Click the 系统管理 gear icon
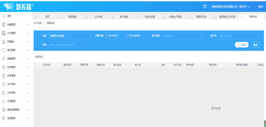 pyautogui.click(x=4, y=118)
